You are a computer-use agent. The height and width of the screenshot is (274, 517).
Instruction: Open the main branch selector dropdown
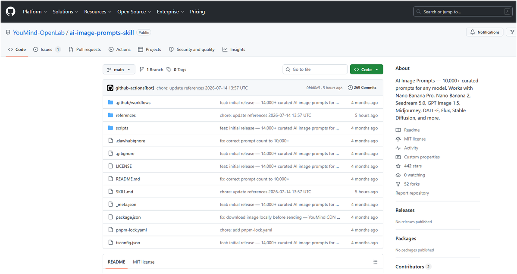tap(119, 69)
